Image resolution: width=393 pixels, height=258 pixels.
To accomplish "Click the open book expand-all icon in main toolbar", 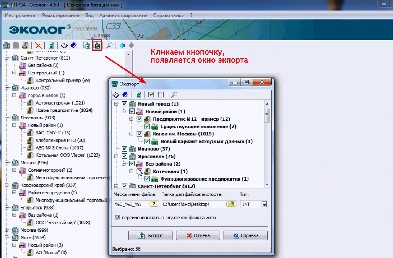I will coord(64,45).
